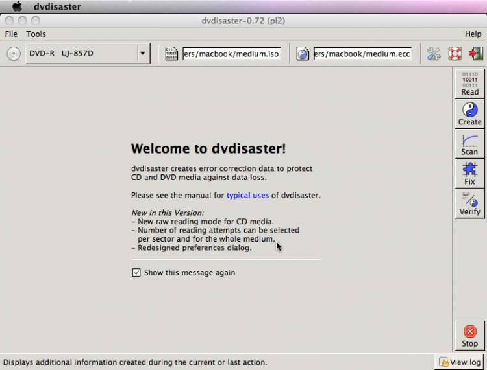
Task: Click the New in this Version text
Action: pyautogui.click(x=168, y=213)
